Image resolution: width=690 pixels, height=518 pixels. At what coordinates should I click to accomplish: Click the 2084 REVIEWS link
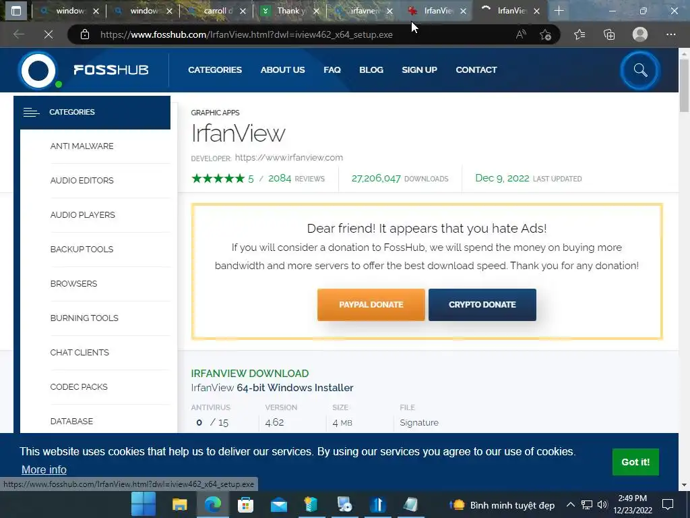296,178
